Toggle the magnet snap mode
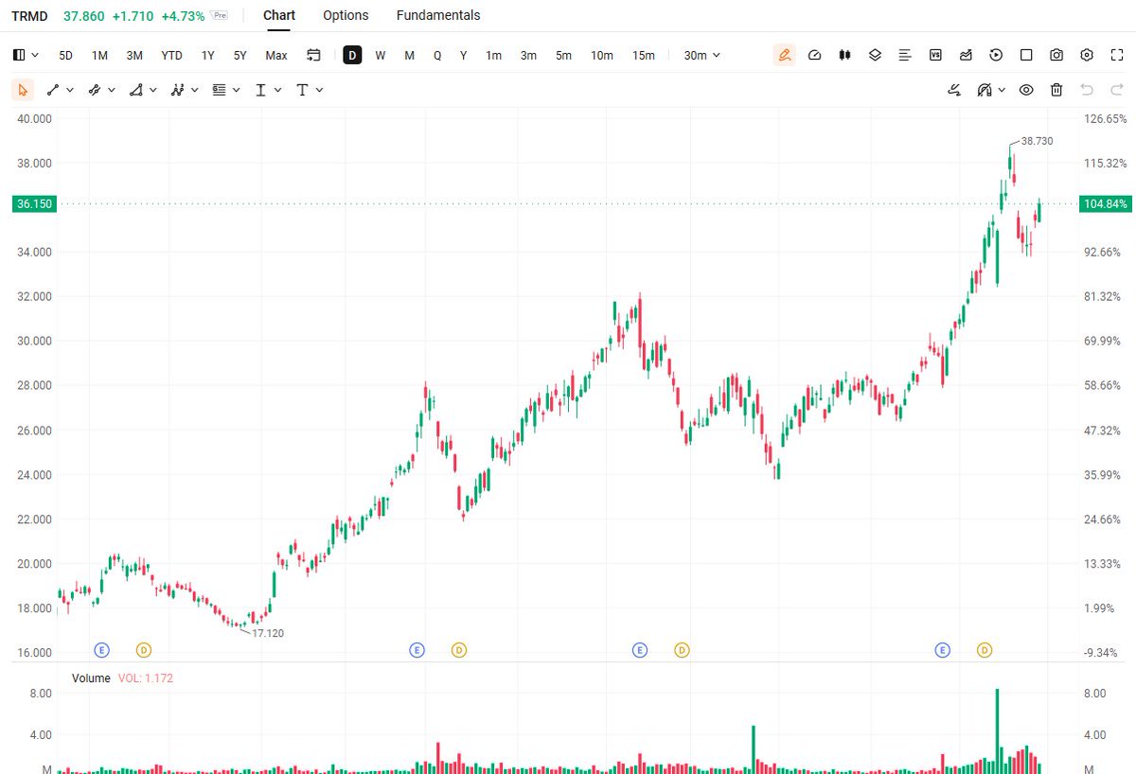 pyautogui.click(x=985, y=90)
